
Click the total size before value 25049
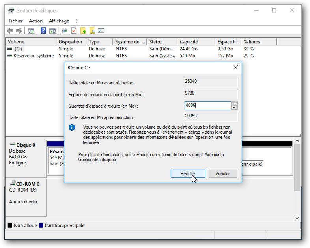coord(211,82)
